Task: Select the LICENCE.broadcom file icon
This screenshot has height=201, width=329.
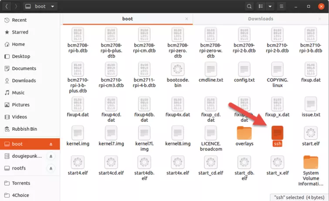Action: pos(211,133)
